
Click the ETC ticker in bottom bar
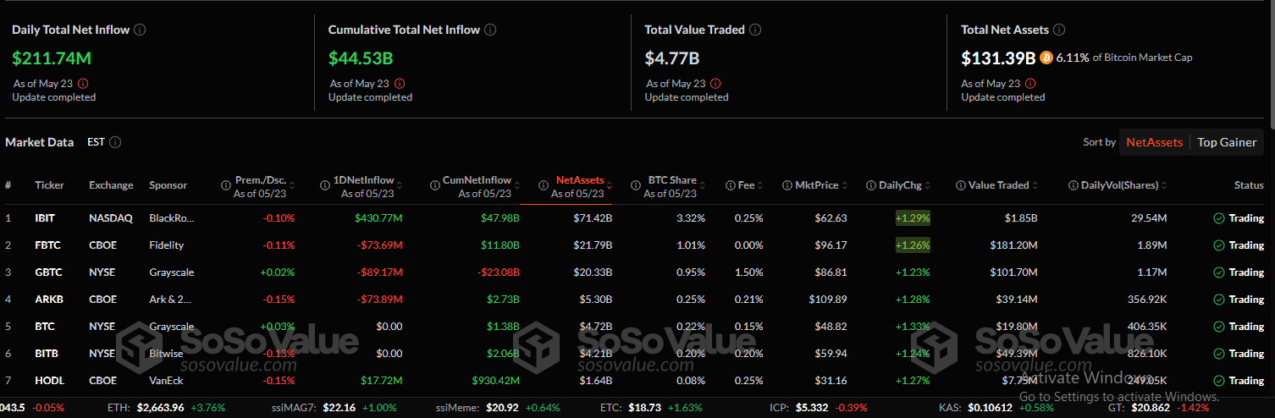click(651, 408)
